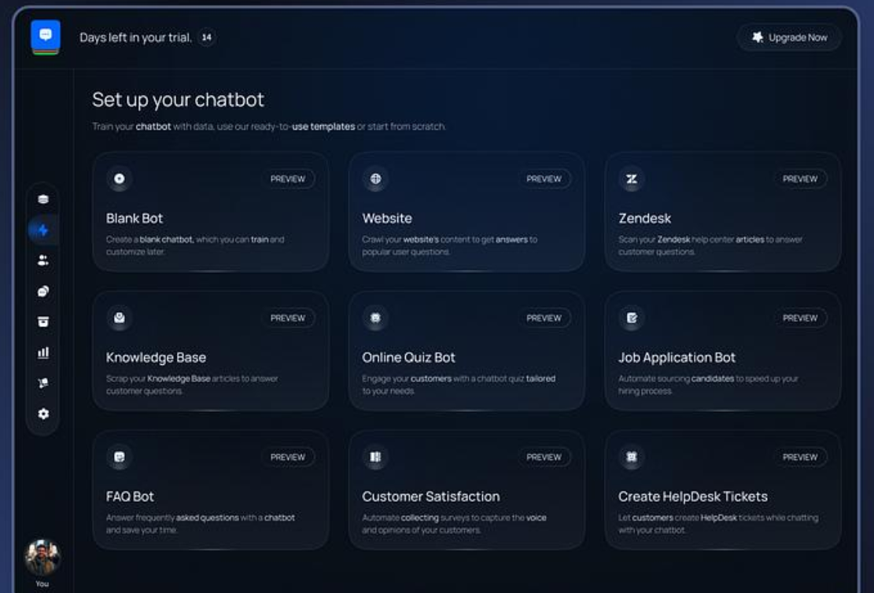Open the bar chart analytics sidebar icon

43,352
